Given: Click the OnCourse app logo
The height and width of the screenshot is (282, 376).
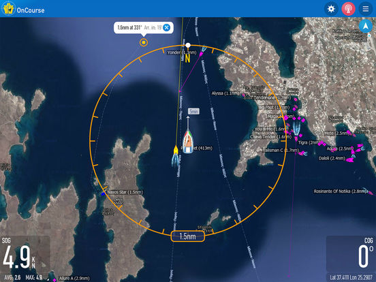Looking at the screenshot, I should coord(8,8).
